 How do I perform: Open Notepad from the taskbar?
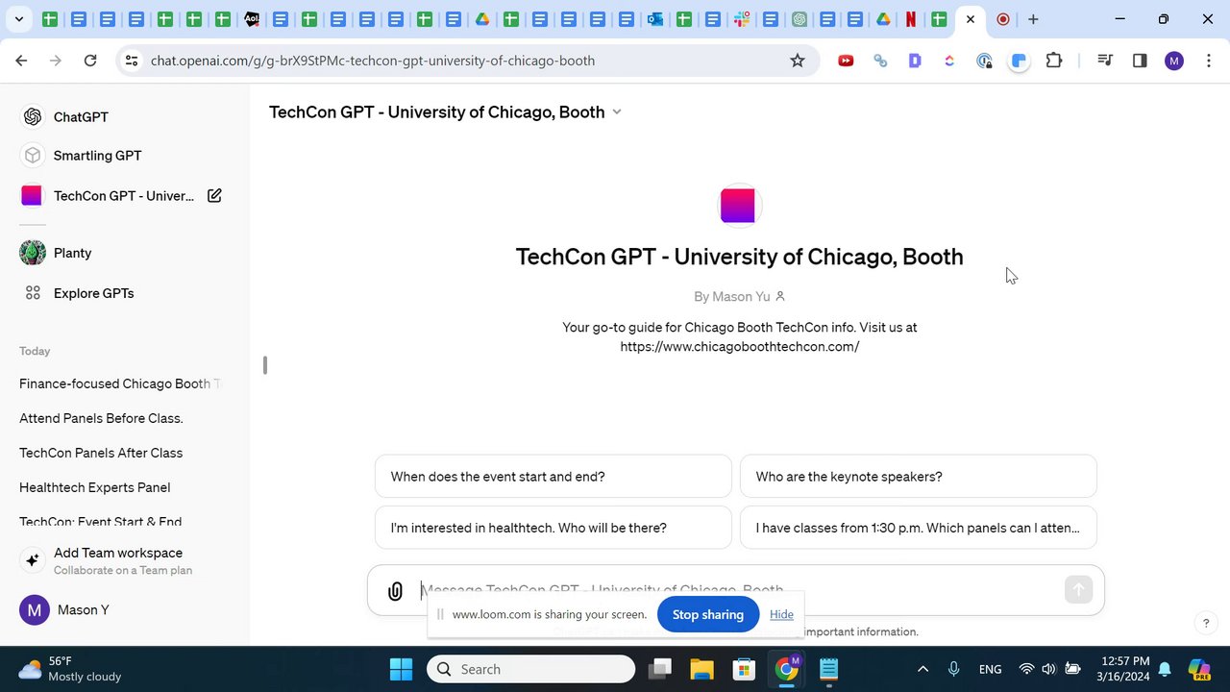828,669
